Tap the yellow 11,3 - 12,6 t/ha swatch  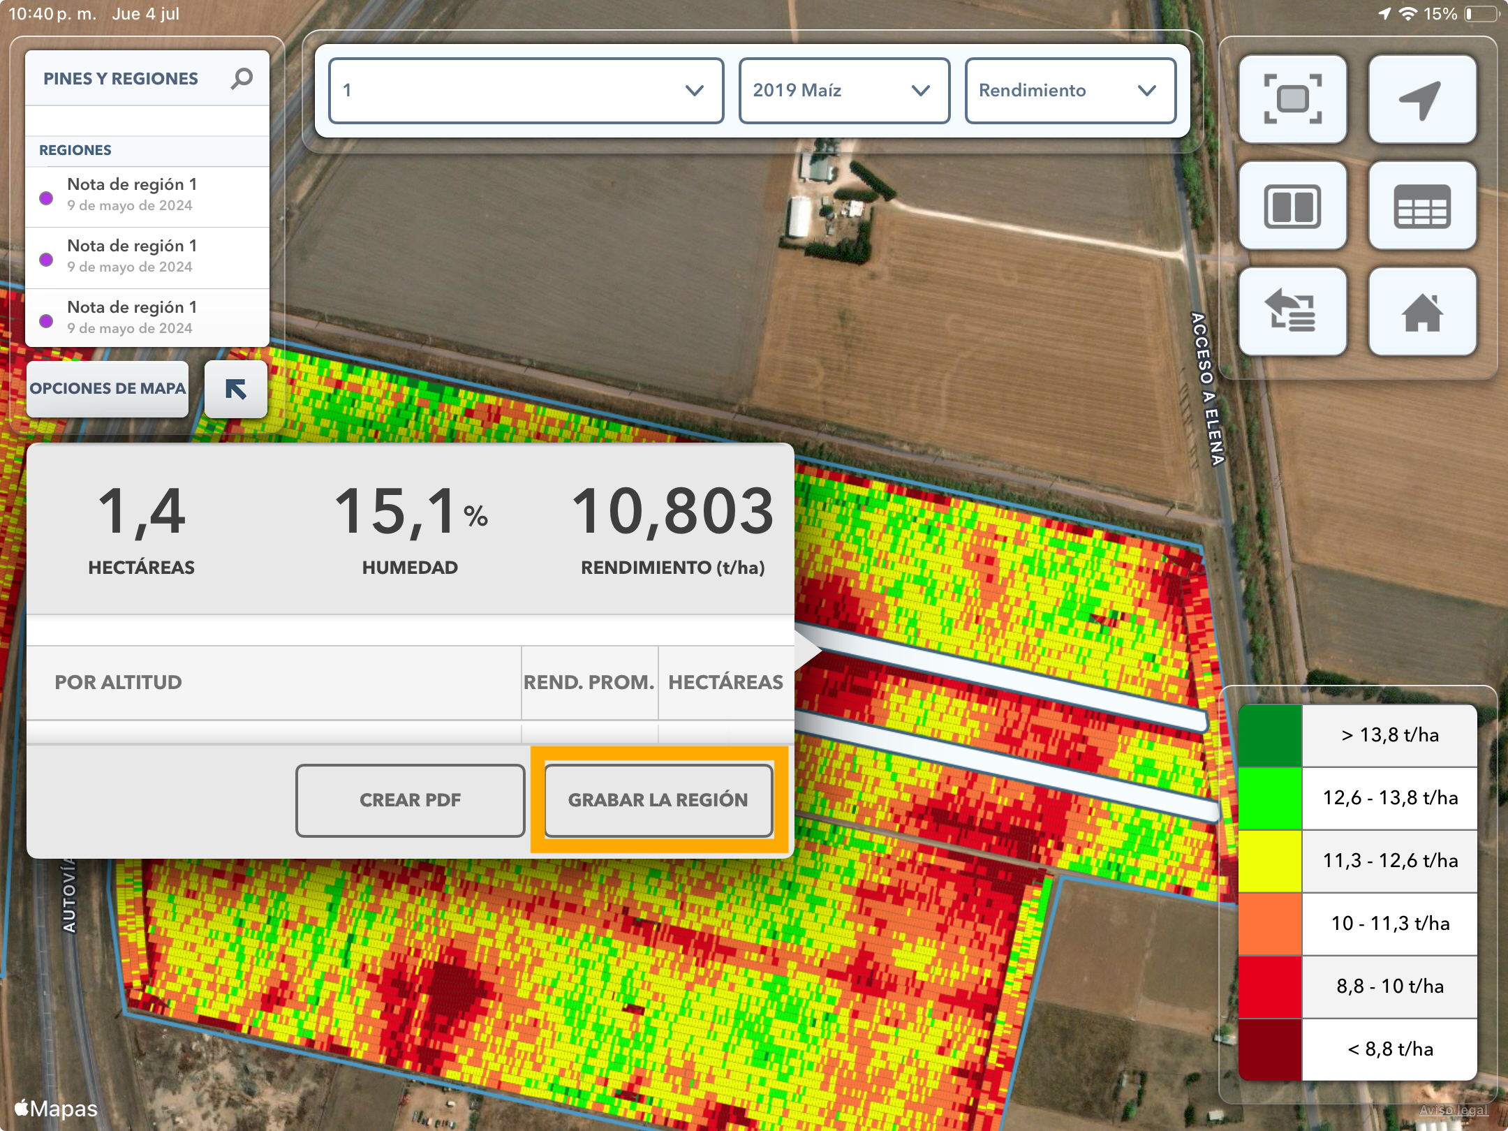tap(1270, 862)
